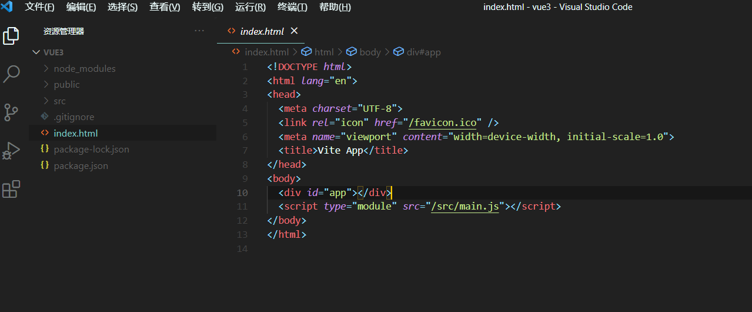
Task: Expand the node_modules folder
Action: pos(46,68)
